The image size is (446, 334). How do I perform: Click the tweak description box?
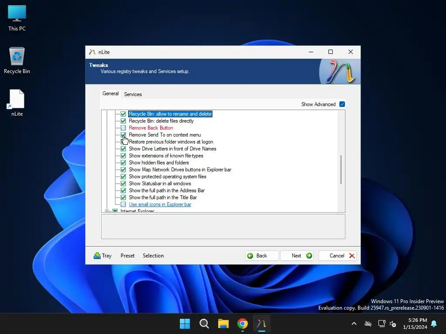point(223,227)
